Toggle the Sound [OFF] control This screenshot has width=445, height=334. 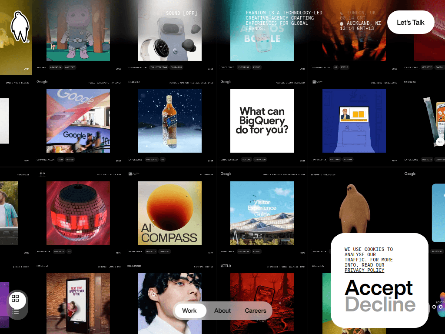[181, 13]
